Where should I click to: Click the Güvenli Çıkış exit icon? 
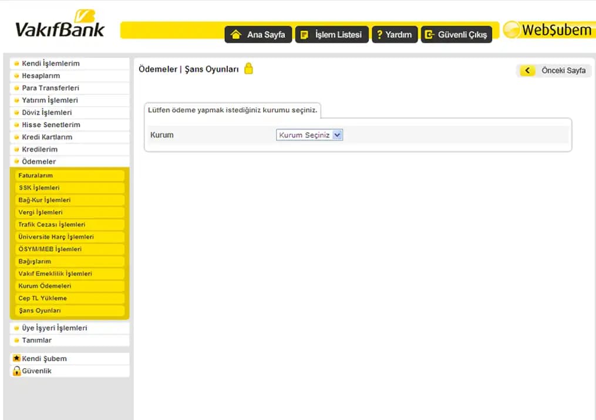pyautogui.click(x=429, y=35)
